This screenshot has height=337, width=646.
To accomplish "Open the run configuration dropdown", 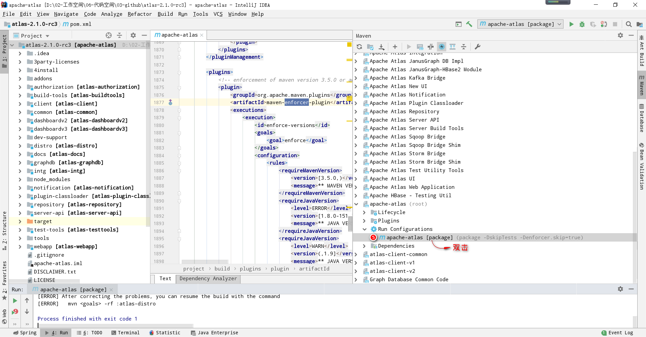I will coord(520,24).
